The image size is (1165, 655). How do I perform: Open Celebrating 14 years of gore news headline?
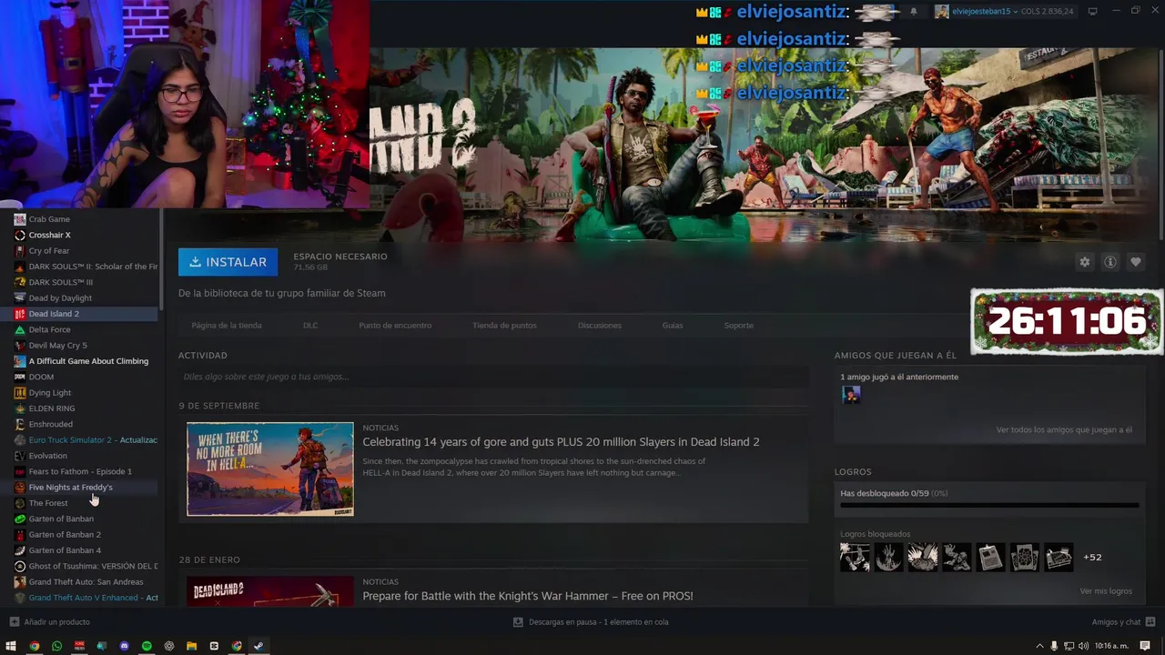561,442
